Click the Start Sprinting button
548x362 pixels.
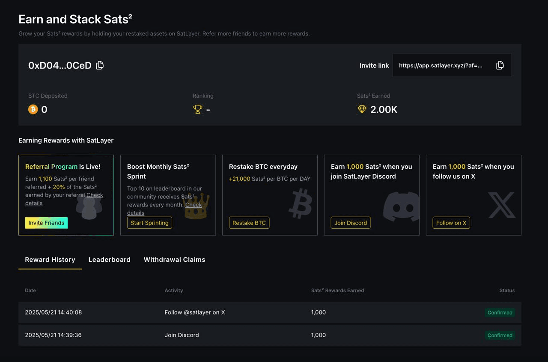point(149,223)
